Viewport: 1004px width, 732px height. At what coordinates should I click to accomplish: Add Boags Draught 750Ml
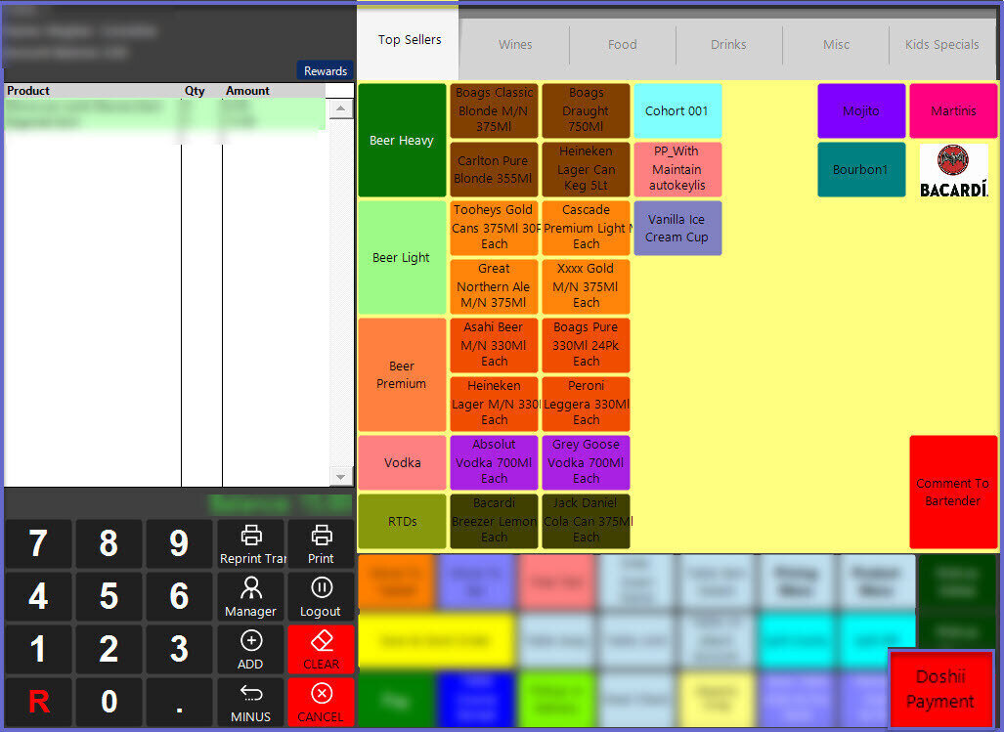586,110
